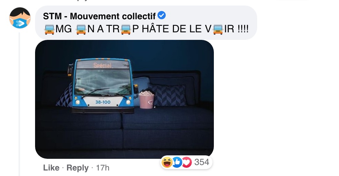This screenshot has height=176, width=339.
Task: Open the 17h comment timestamp
Action: [x=103, y=168]
